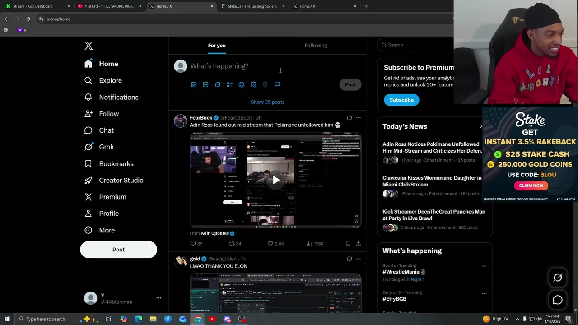578x325 pixels.
Task: Add media image icon in composer
Action: pyautogui.click(x=194, y=84)
